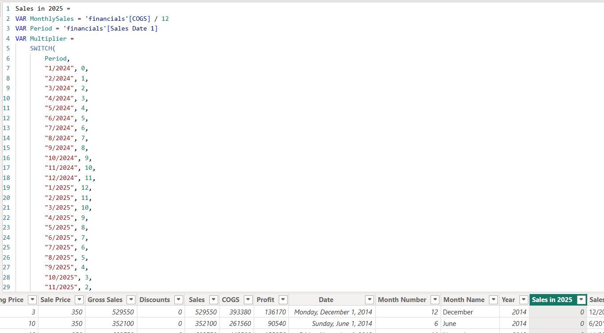Click the SWITCH( function keyword
The width and height of the screenshot is (604, 333).
click(43, 48)
